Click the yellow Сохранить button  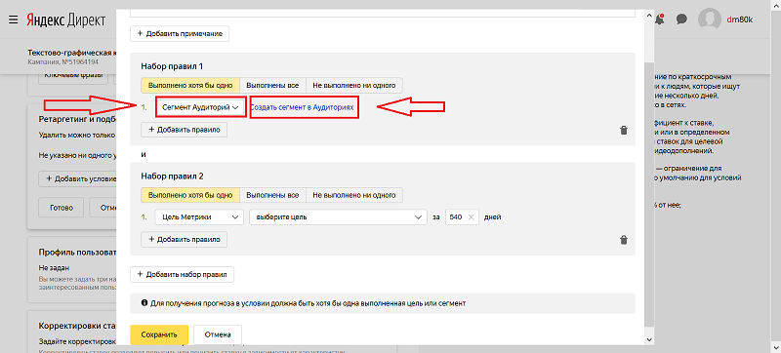[159, 334]
